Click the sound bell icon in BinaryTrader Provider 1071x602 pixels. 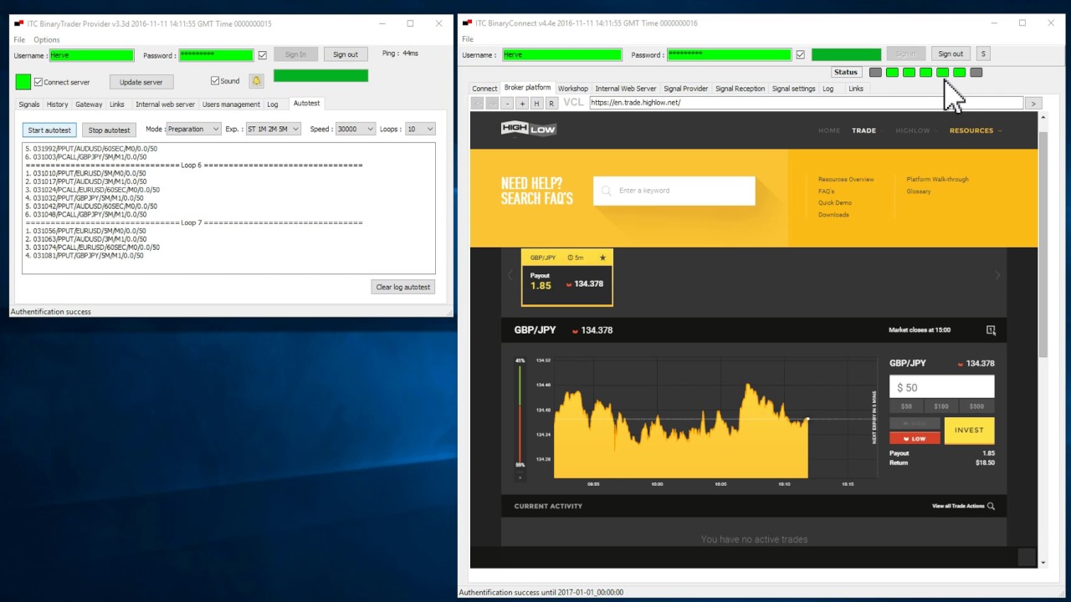click(x=256, y=81)
